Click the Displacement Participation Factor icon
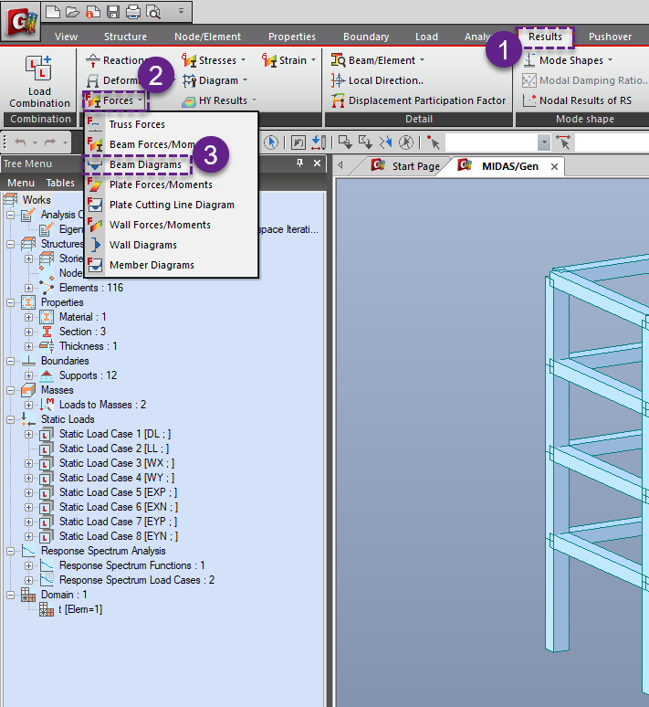This screenshot has width=649, height=707. 338,100
